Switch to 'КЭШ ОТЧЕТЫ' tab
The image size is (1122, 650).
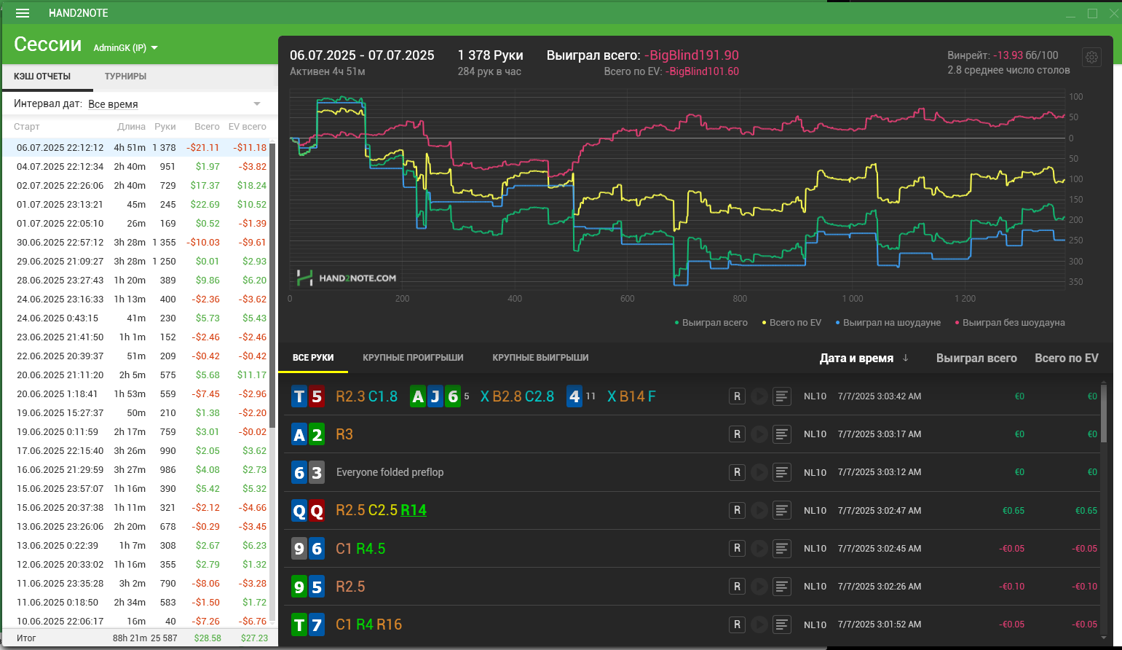pos(42,76)
